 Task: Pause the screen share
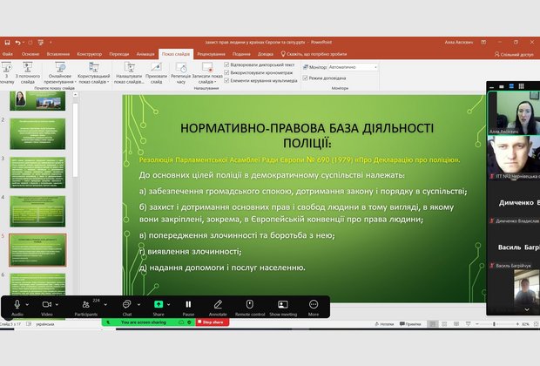[188, 304]
